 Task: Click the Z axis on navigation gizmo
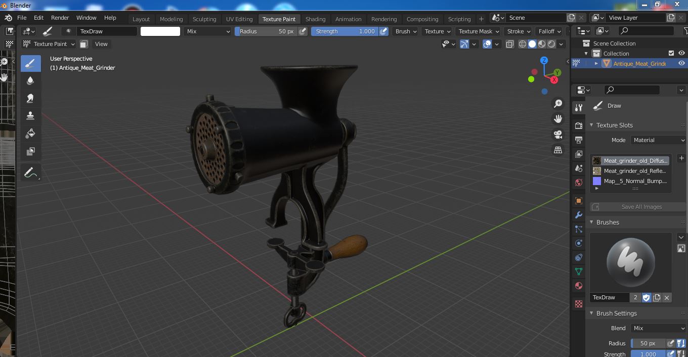544,60
